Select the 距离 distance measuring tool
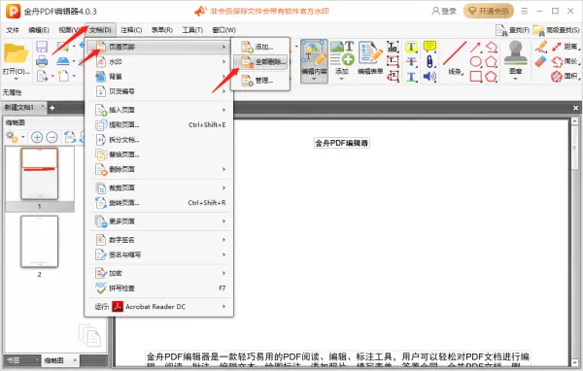 click(x=566, y=47)
